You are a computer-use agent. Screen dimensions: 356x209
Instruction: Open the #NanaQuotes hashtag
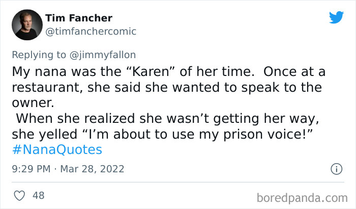click(x=56, y=150)
